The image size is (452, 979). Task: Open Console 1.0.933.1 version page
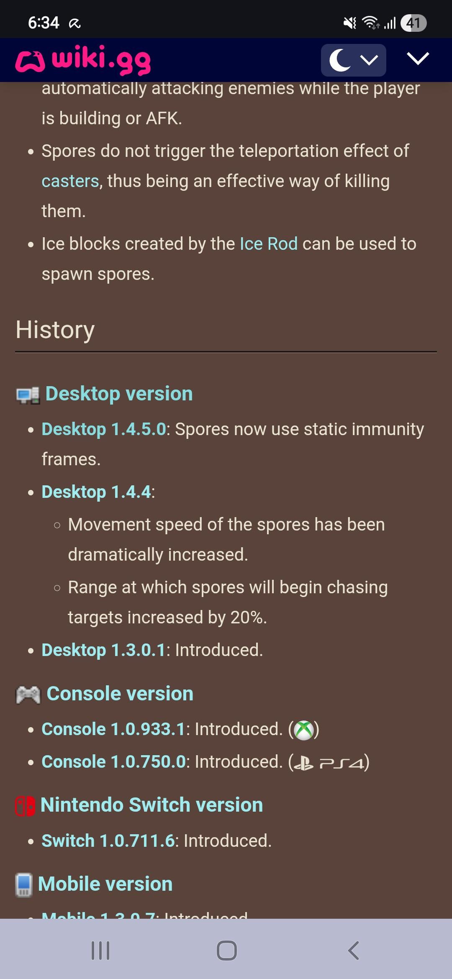click(x=113, y=729)
